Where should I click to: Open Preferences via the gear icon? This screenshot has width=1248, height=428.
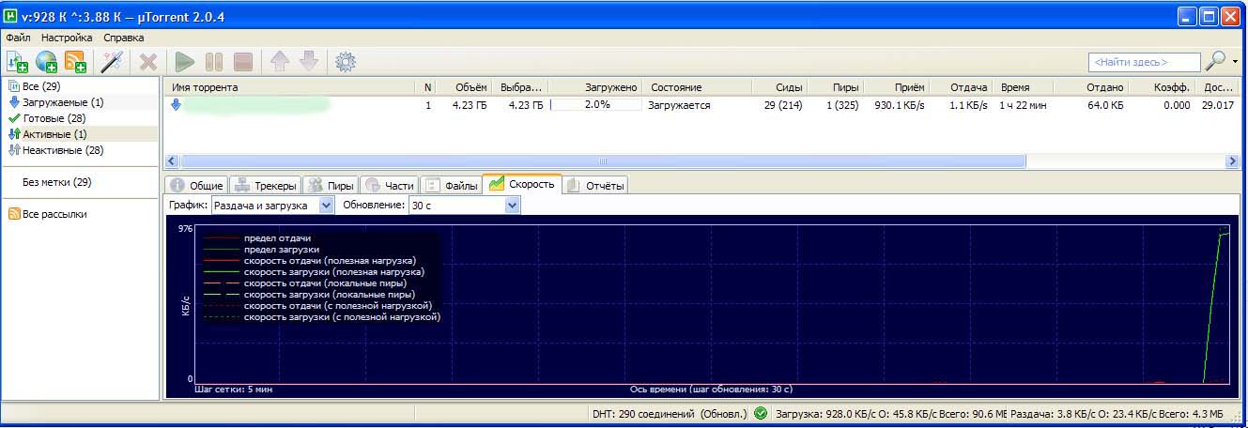pos(346,62)
